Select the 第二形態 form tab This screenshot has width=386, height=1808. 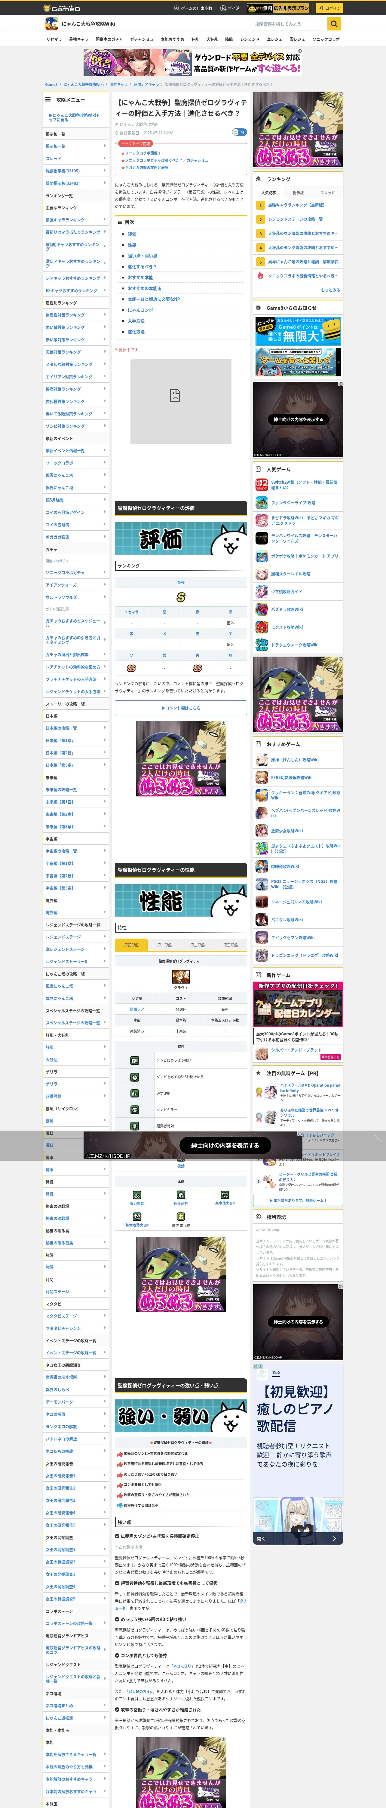point(197,945)
